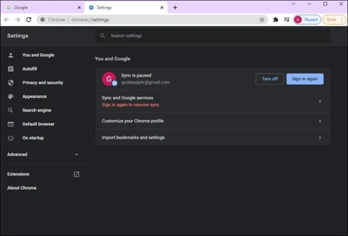This screenshot has width=348, height=236.
Task: Bookmark this page with the star icon
Action: [262, 20]
